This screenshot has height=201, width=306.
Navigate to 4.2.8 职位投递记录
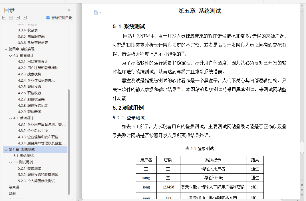click(33, 105)
